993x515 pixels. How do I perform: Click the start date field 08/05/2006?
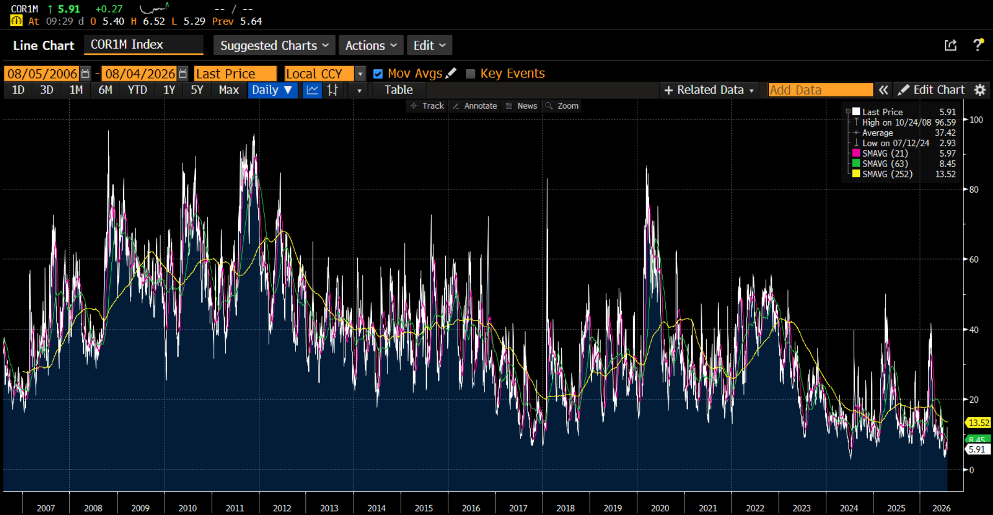tap(42, 73)
